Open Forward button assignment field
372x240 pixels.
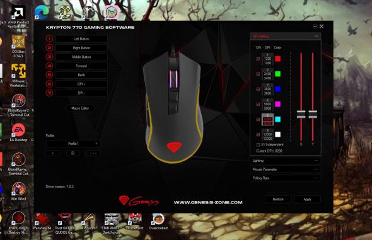(81, 66)
